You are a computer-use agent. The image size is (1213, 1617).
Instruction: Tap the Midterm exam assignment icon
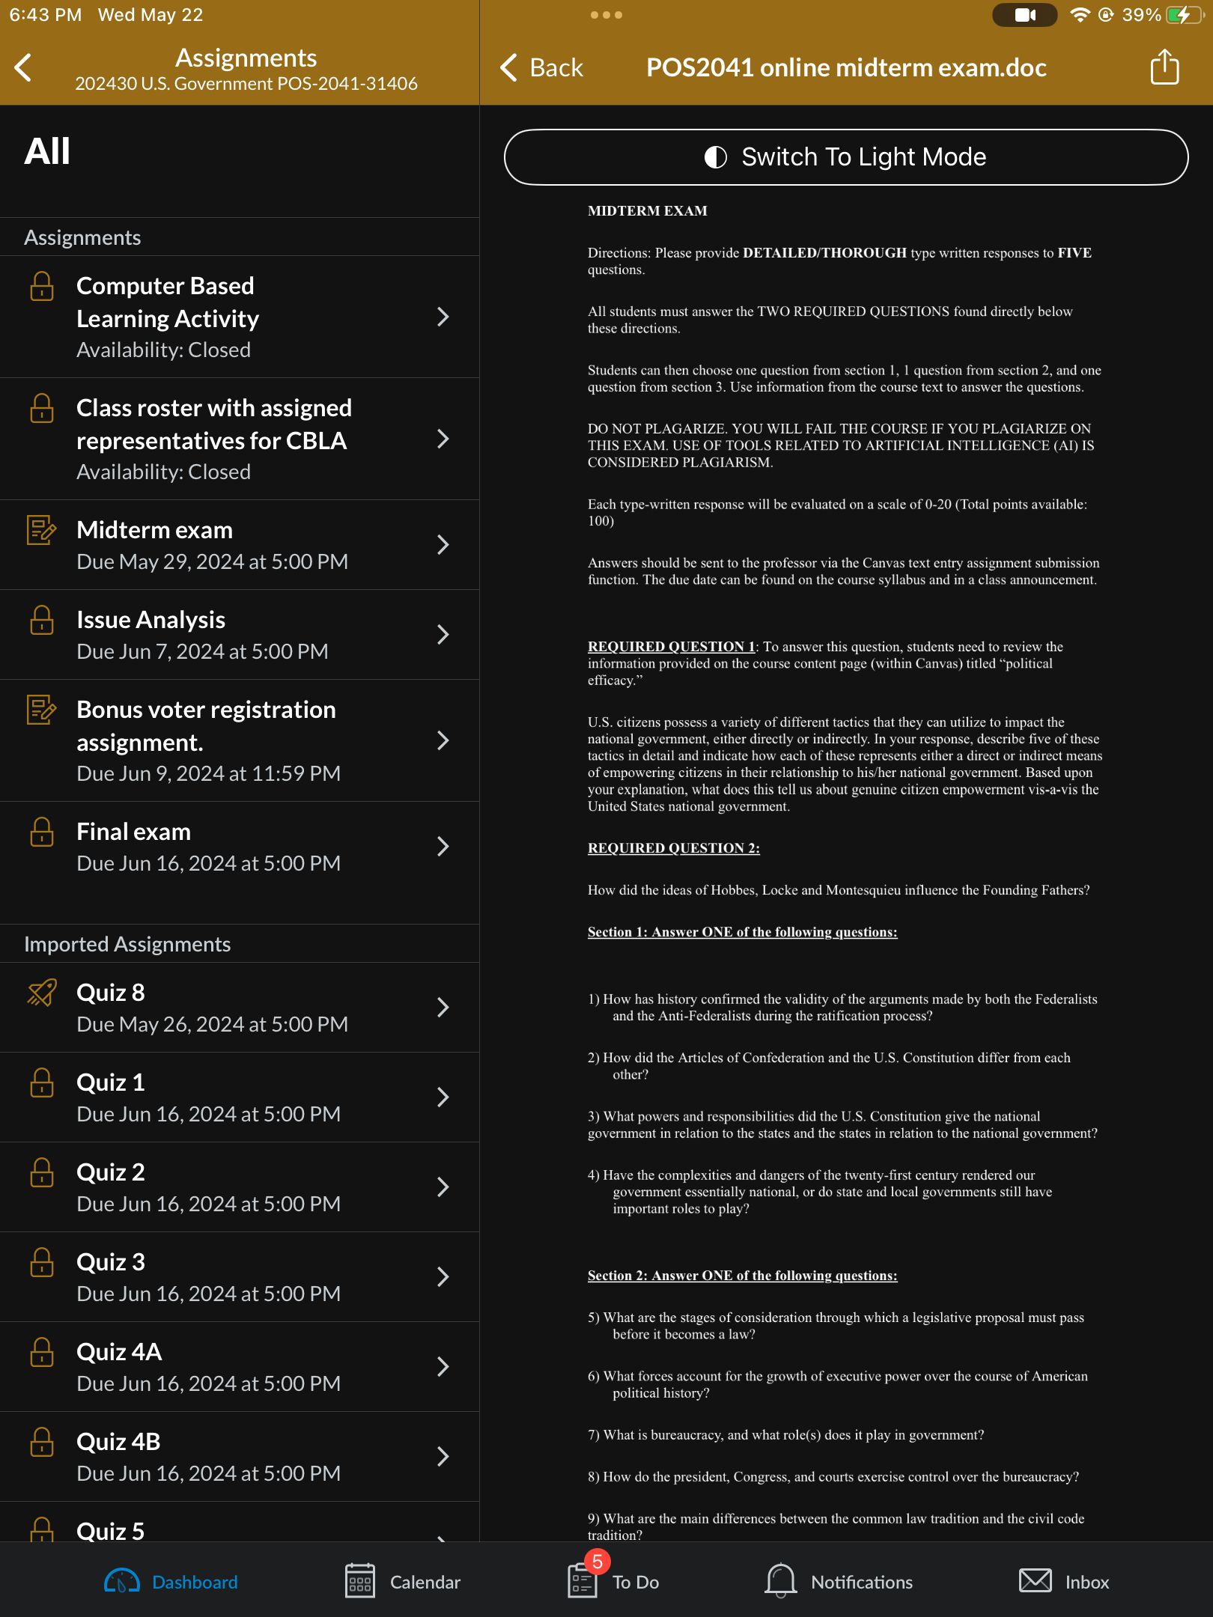pos(42,530)
